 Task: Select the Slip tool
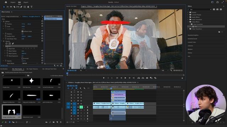click(x=18, y=7)
